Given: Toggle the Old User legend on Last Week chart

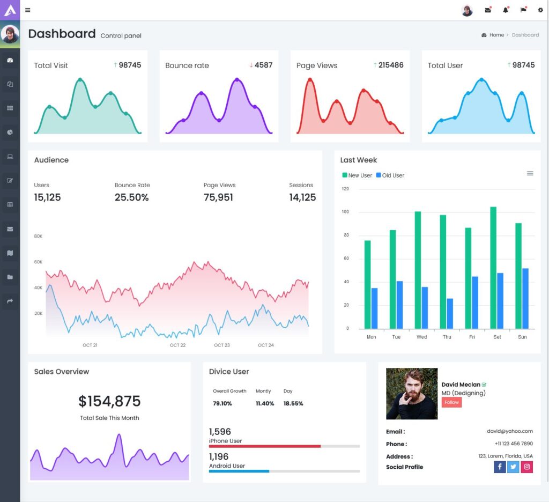Looking at the screenshot, I should (x=390, y=175).
